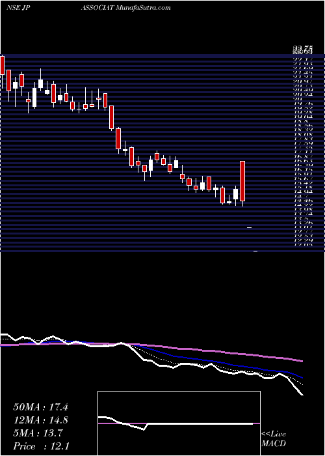This screenshot has height=456, width=325.
Task: Click the last tall red candlestick
Action: pyautogui.click(x=242, y=181)
